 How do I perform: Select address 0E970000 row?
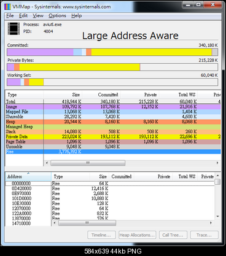(110, 193)
